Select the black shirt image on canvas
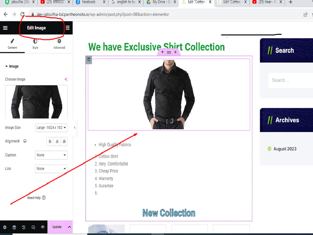 pyautogui.click(x=169, y=95)
